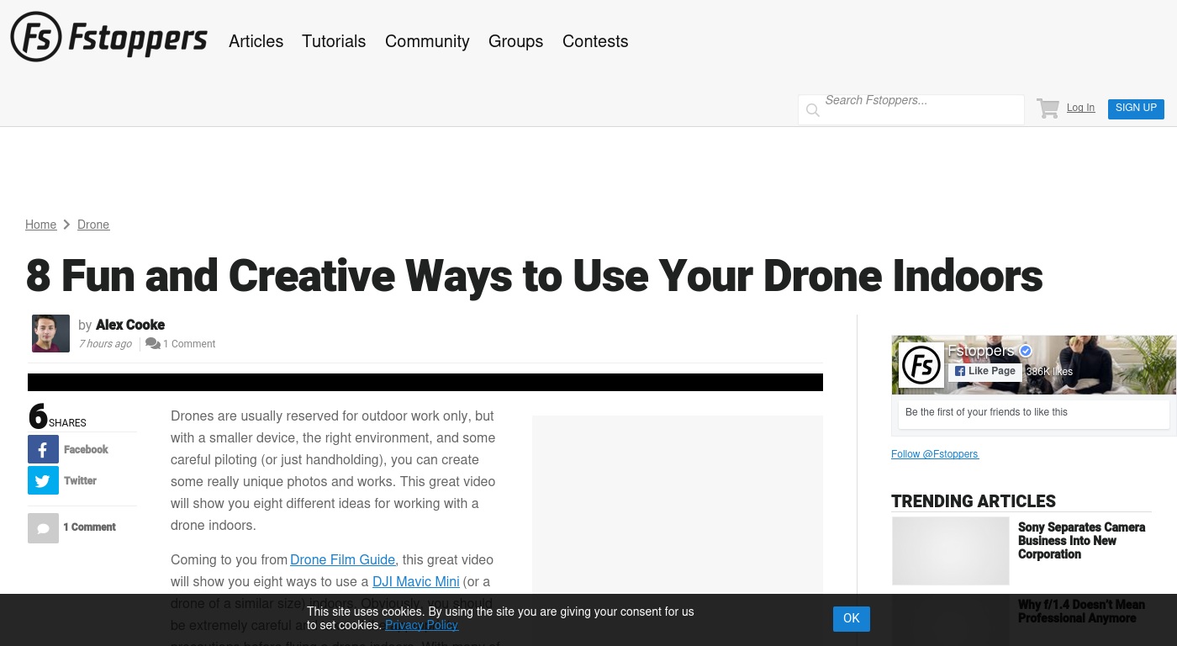Viewport: 1177px width, 646px height.
Task: Click 'Be the first of your friends' text
Action: (986, 412)
